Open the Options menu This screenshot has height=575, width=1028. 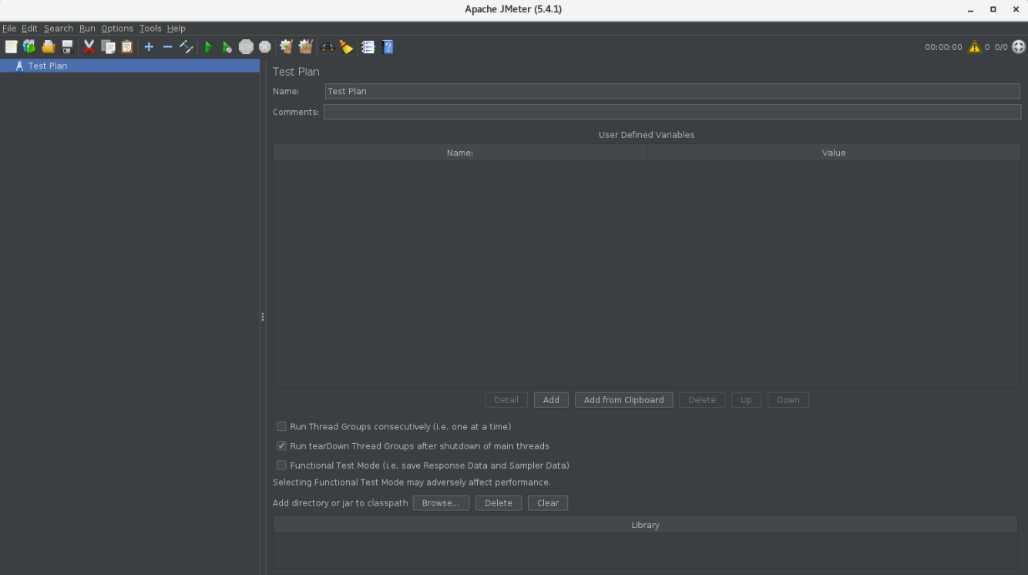click(117, 29)
